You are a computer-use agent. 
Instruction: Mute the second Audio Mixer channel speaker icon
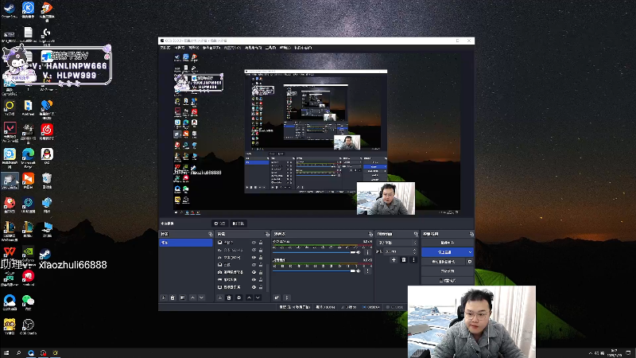point(359,270)
